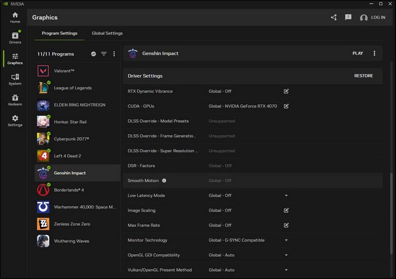Expand Low Latency Mode dropdown
396x279 pixels.
(x=286, y=195)
